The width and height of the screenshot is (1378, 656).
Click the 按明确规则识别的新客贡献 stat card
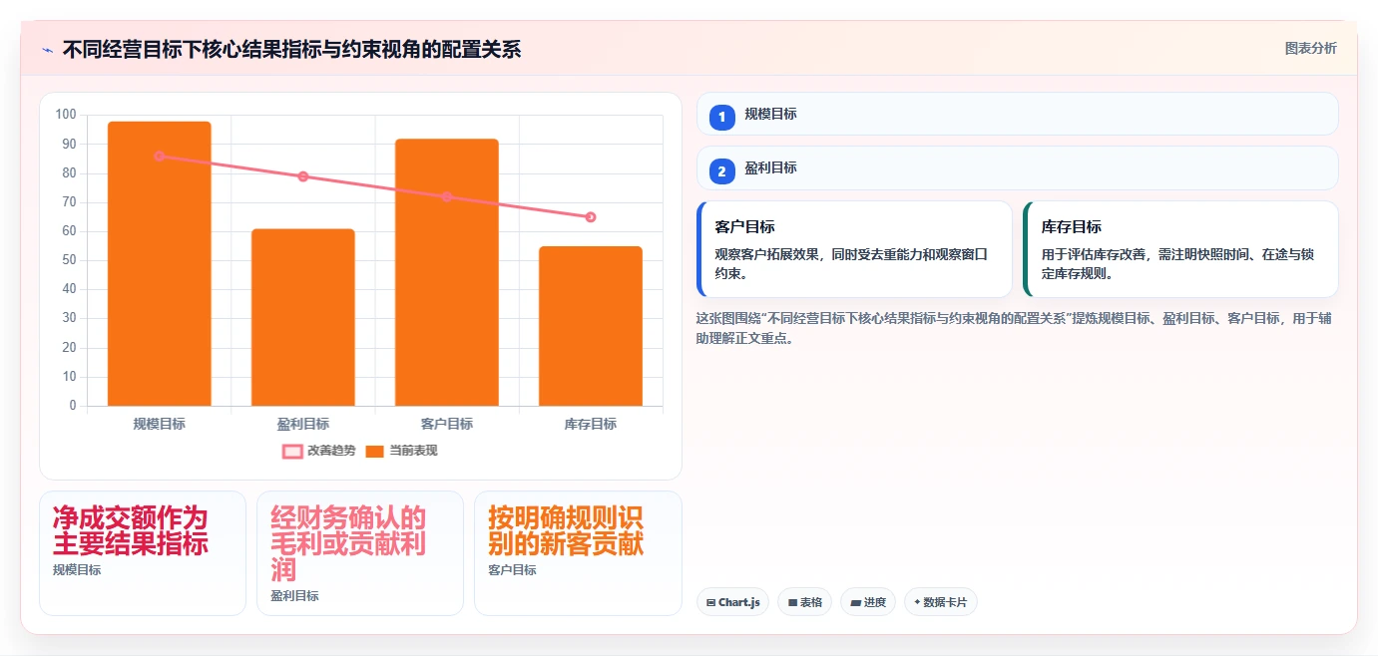point(578,553)
